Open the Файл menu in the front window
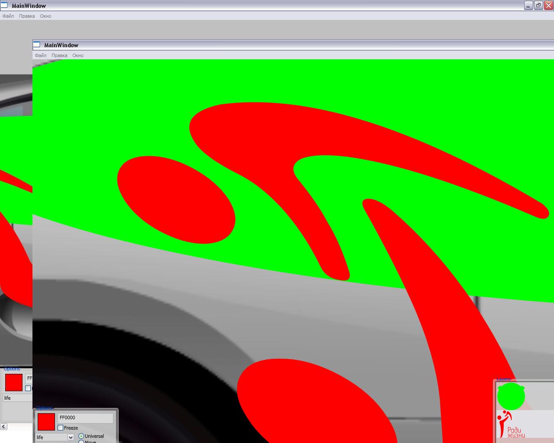 tap(41, 55)
